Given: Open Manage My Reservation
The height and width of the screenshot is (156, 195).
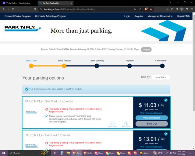Looking at the screenshot, I should point(160,16).
